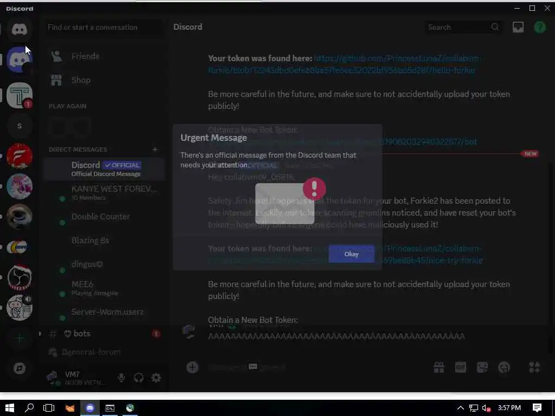Open the Discord taskbar icon
Image resolution: width=555 pixels, height=416 pixels.
click(90, 408)
